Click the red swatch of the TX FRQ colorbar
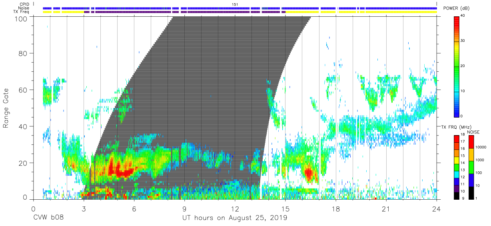Viewport: 491px width, 226px height. click(457, 138)
